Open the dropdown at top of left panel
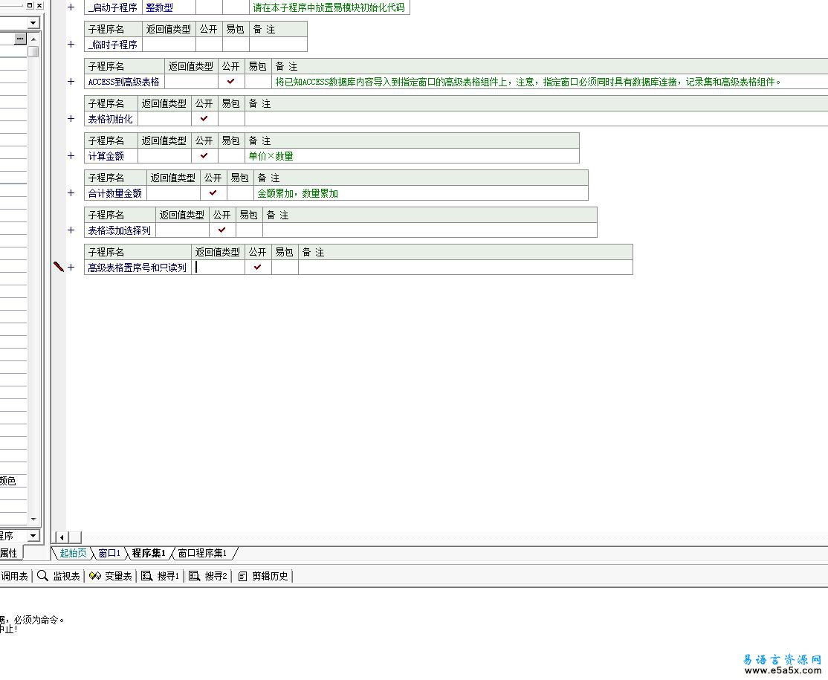This screenshot has width=828, height=680. [x=33, y=23]
